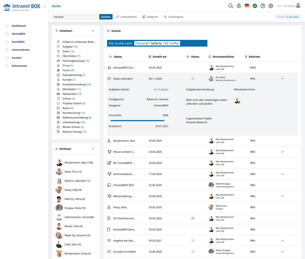Open Dashboard in the sidebar
The height and width of the screenshot is (259, 305).
19,26
